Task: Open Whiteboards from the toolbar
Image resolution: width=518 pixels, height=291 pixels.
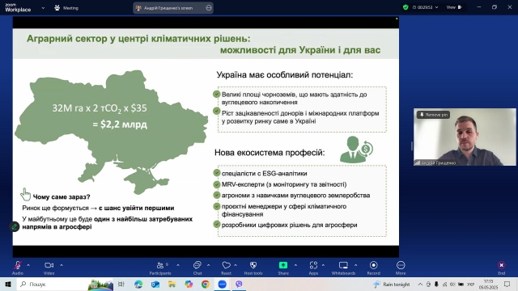Action: (x=343, y=268)
